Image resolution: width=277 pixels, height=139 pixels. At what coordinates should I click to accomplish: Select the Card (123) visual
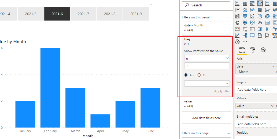267,23
